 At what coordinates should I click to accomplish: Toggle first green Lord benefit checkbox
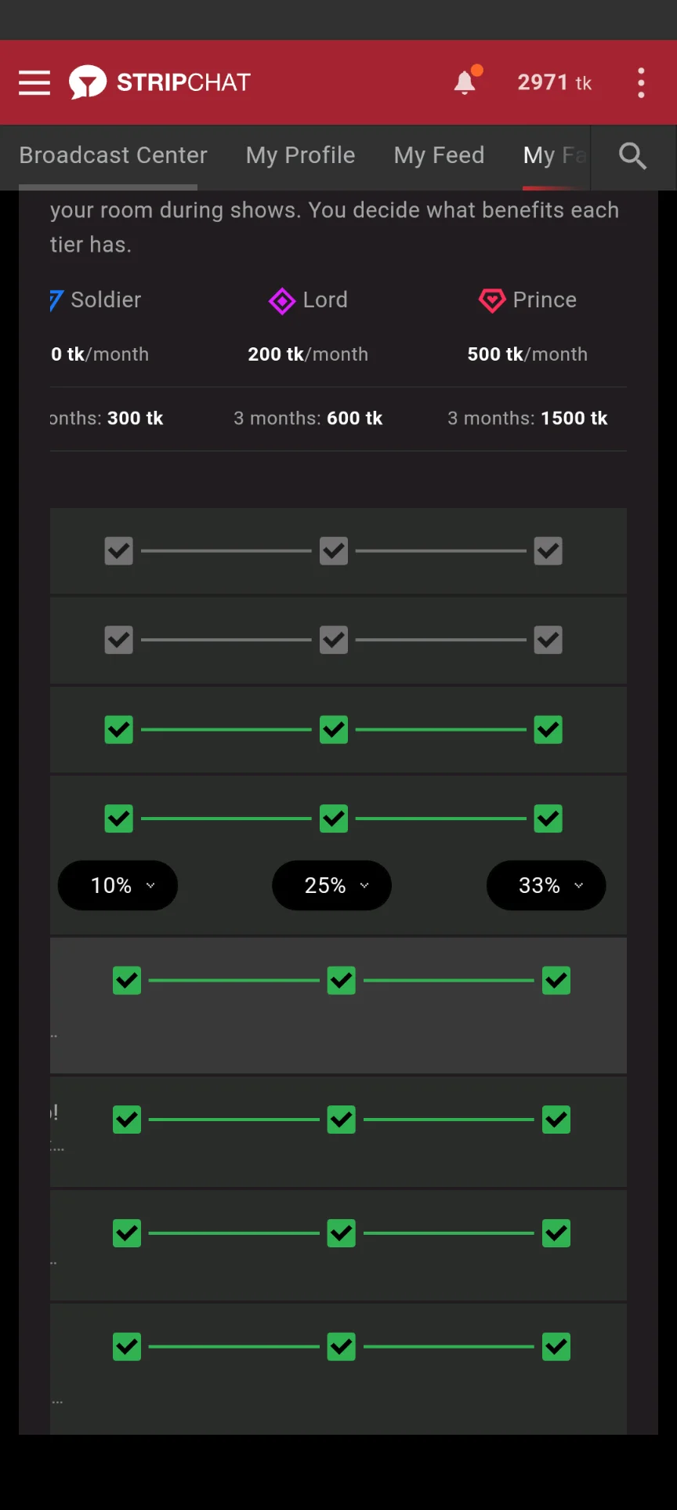(x=334, y=730)
